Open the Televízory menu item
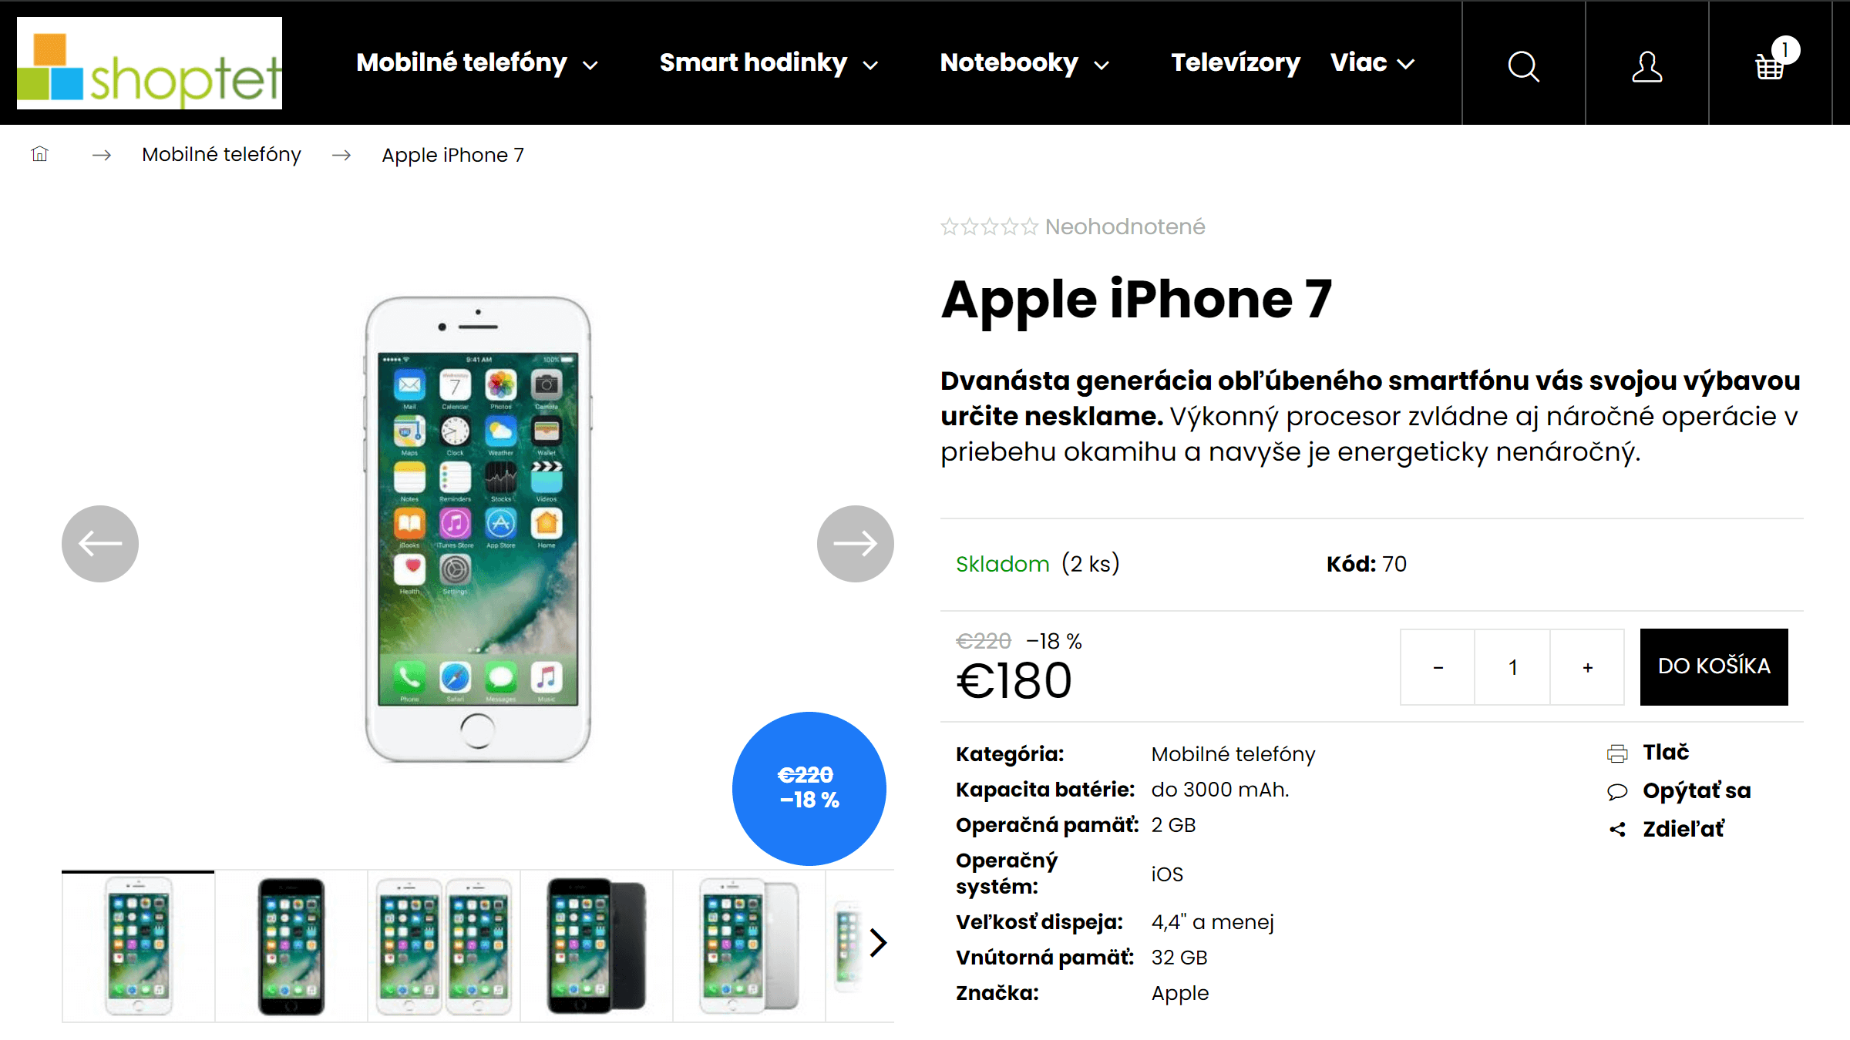 click(x=1235, y=63)
